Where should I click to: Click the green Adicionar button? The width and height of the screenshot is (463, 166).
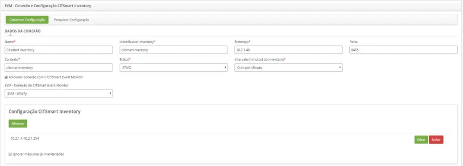pyautogui.click(x=18, y=124)
